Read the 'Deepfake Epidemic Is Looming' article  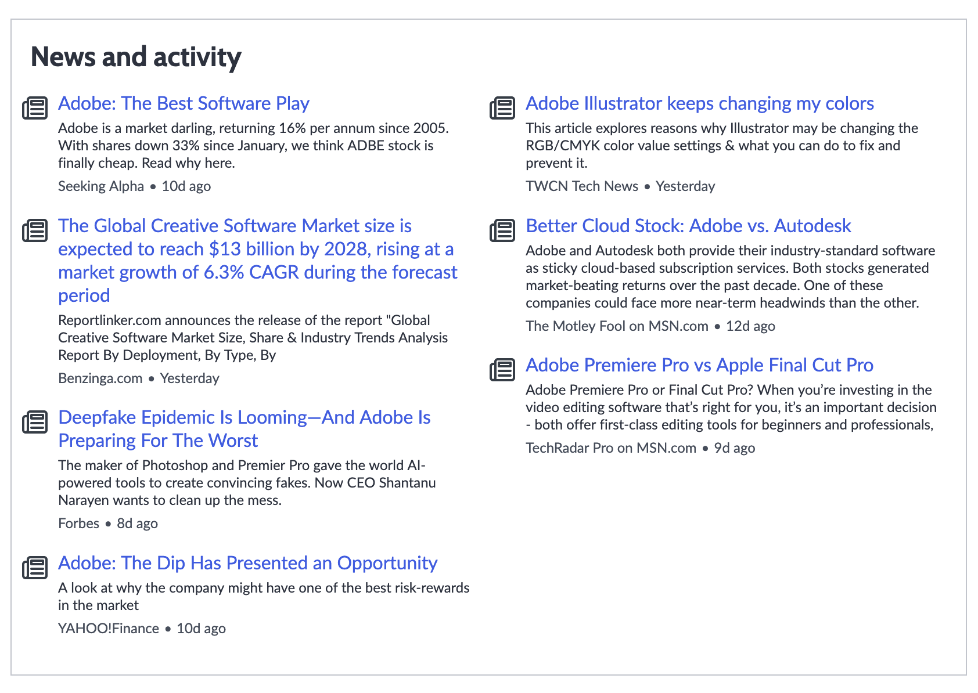coord(245,429)
